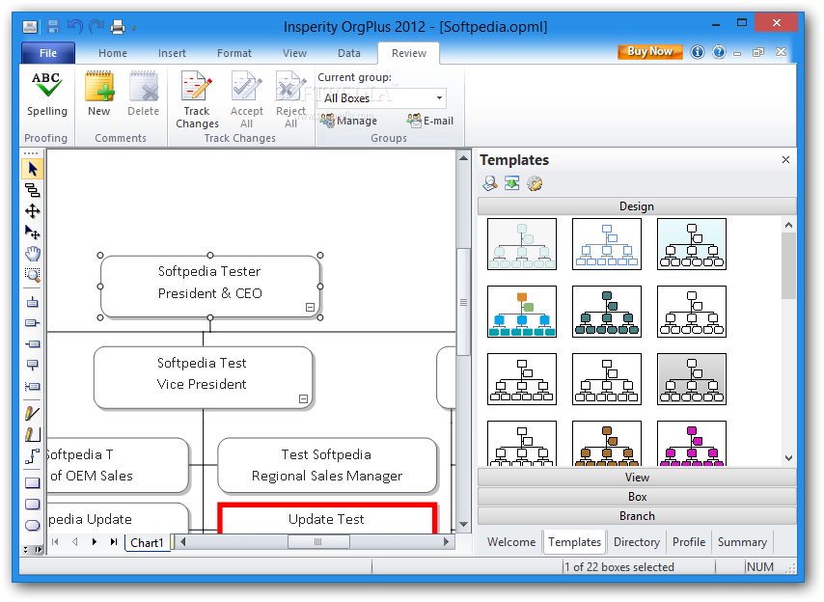This screenshot has width=824, height=602.
Task: Select the pencil line drawing tool
Action: coord(33,414)
